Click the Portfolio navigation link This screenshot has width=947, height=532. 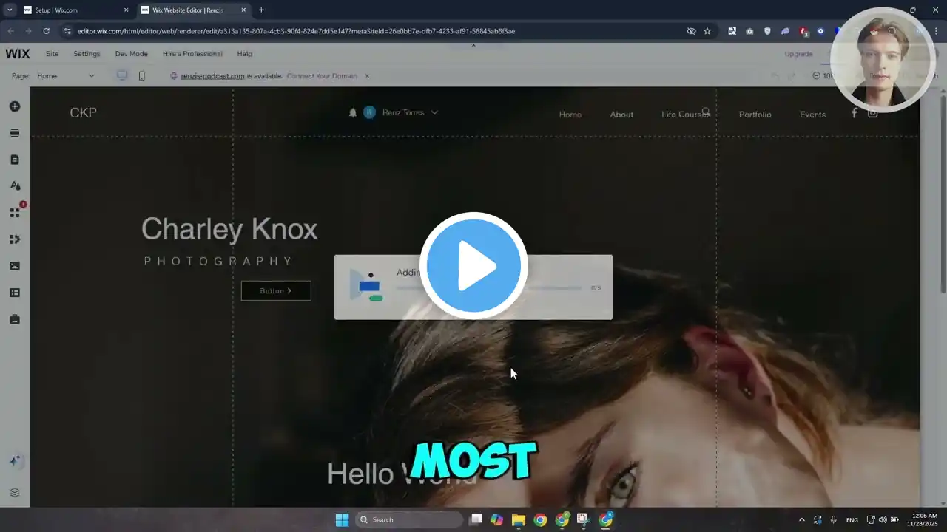point(755,115)
